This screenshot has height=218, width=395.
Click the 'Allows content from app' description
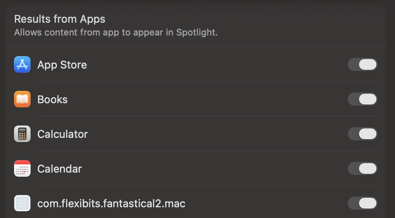click(x=116, y=32)
